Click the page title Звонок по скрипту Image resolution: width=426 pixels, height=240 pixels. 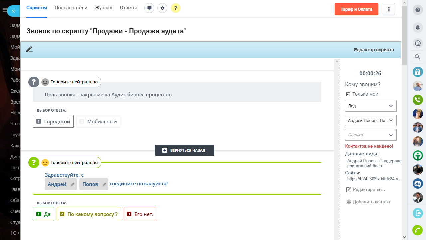(x=106, y=31)
